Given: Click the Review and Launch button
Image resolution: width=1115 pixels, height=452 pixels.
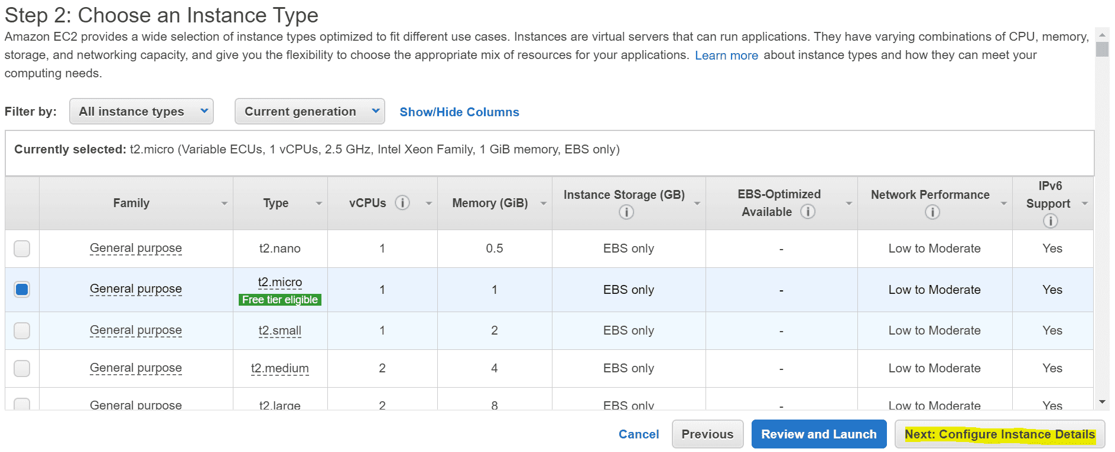Looking at the screenshot, I should point(818,434).
